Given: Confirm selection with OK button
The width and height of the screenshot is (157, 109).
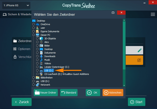Looking at the screenshot, I should coord(93,93).
